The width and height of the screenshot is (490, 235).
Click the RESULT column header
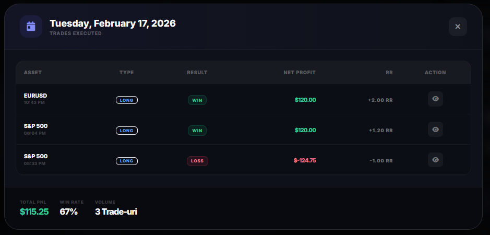pos(197,73)
